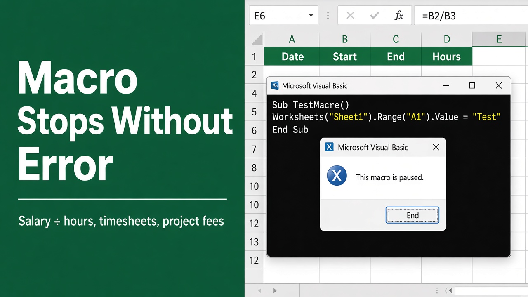Click the 'Salary ÷ hours, timesheets, project fees' subtitle
Screen dimensions: 528x297
point(121,221)
